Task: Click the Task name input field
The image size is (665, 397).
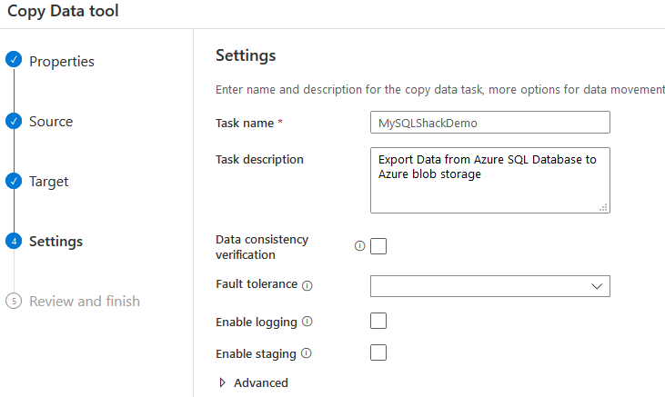Action: [489, 123]
